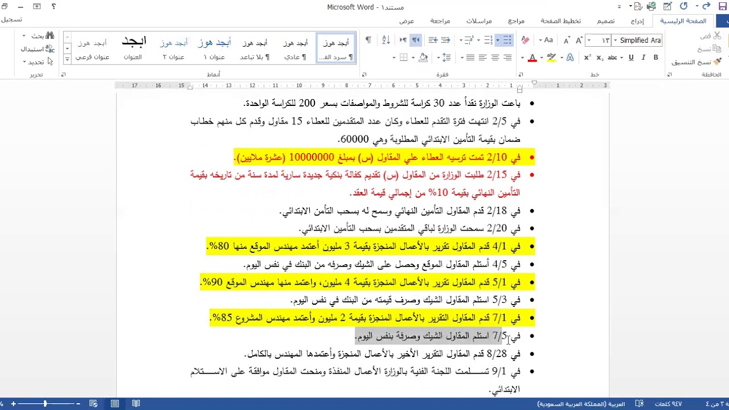
Task: Switch to Print Layout view icon
Action: 115,404
